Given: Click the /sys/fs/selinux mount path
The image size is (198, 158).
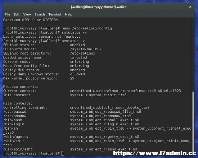Looking at the screenshot, I should click(86, 49).
